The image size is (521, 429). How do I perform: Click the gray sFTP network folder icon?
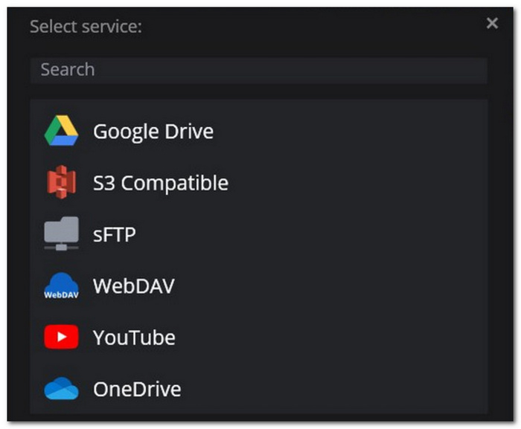pyautogui.click(x=61, y=234)
